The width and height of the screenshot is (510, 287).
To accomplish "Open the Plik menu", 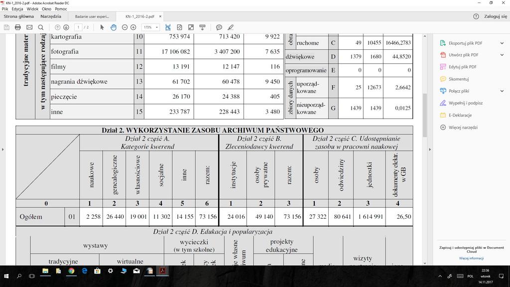I will coord(5,9).
